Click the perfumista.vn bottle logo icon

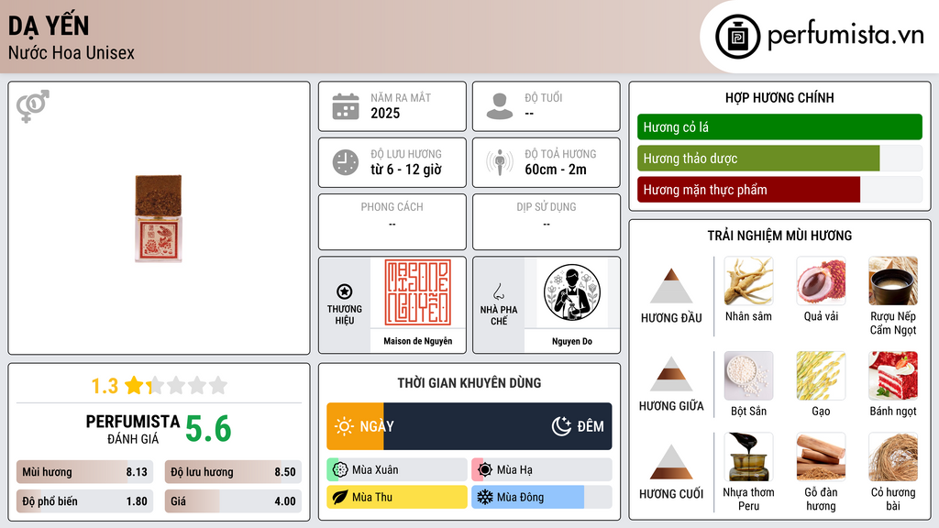point(737,37)
